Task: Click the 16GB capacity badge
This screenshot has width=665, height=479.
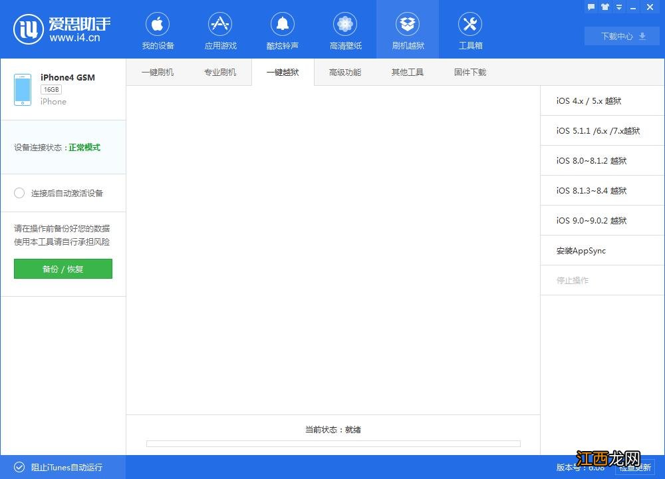Action: [x=51, y=90]
